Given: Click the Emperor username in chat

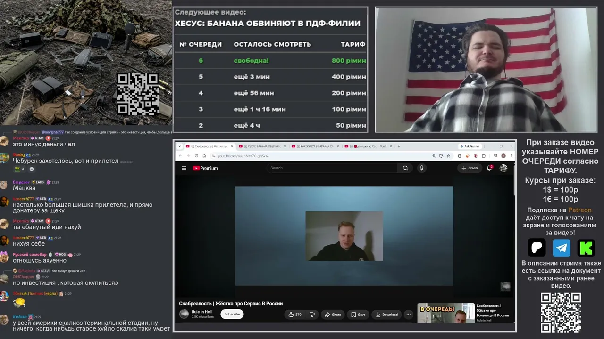Looking at the screenshot, I should pyautogui.click(x=21, y=182).
